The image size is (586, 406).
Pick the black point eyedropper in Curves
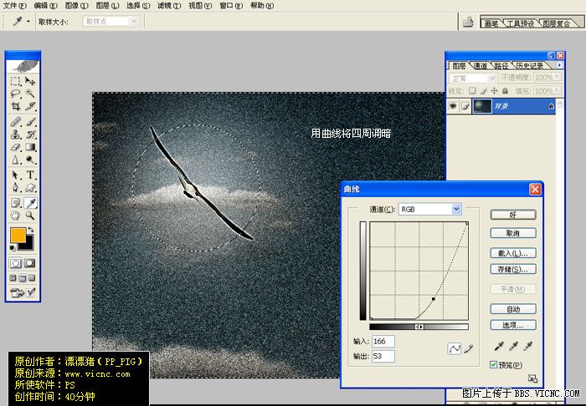499,347
